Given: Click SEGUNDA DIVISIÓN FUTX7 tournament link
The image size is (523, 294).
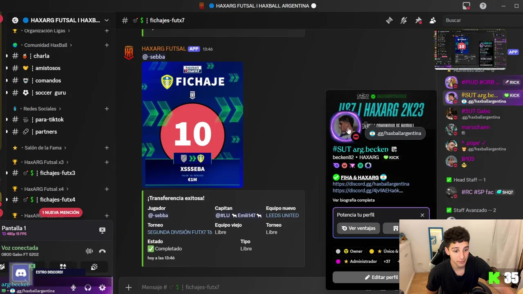Looking at the screenshot, I should pos(180,232).
